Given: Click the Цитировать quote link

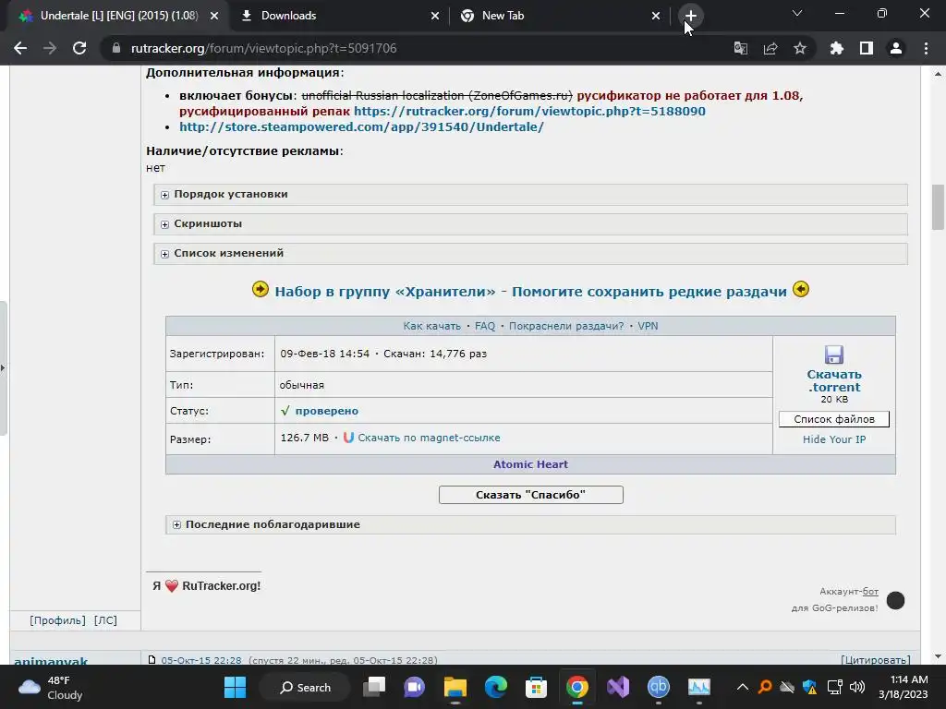Looking at the screenshot, I should (876, 659).
